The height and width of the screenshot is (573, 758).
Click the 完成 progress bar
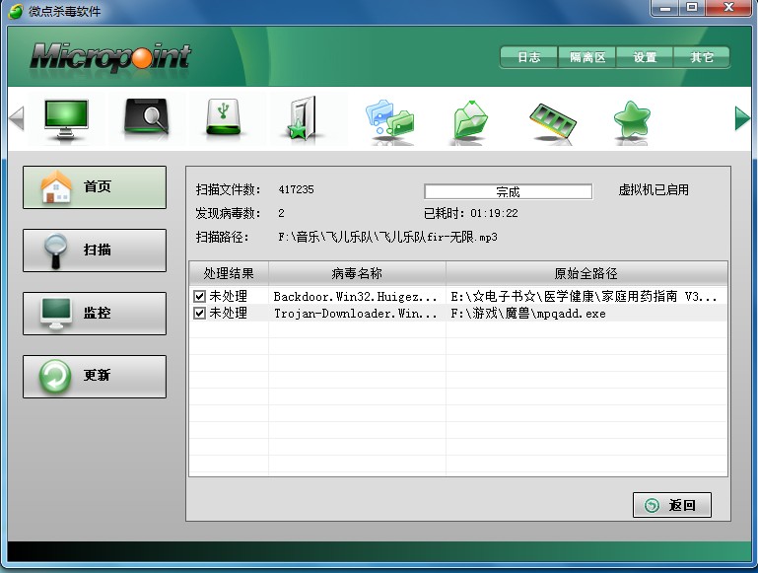[508, 191]
